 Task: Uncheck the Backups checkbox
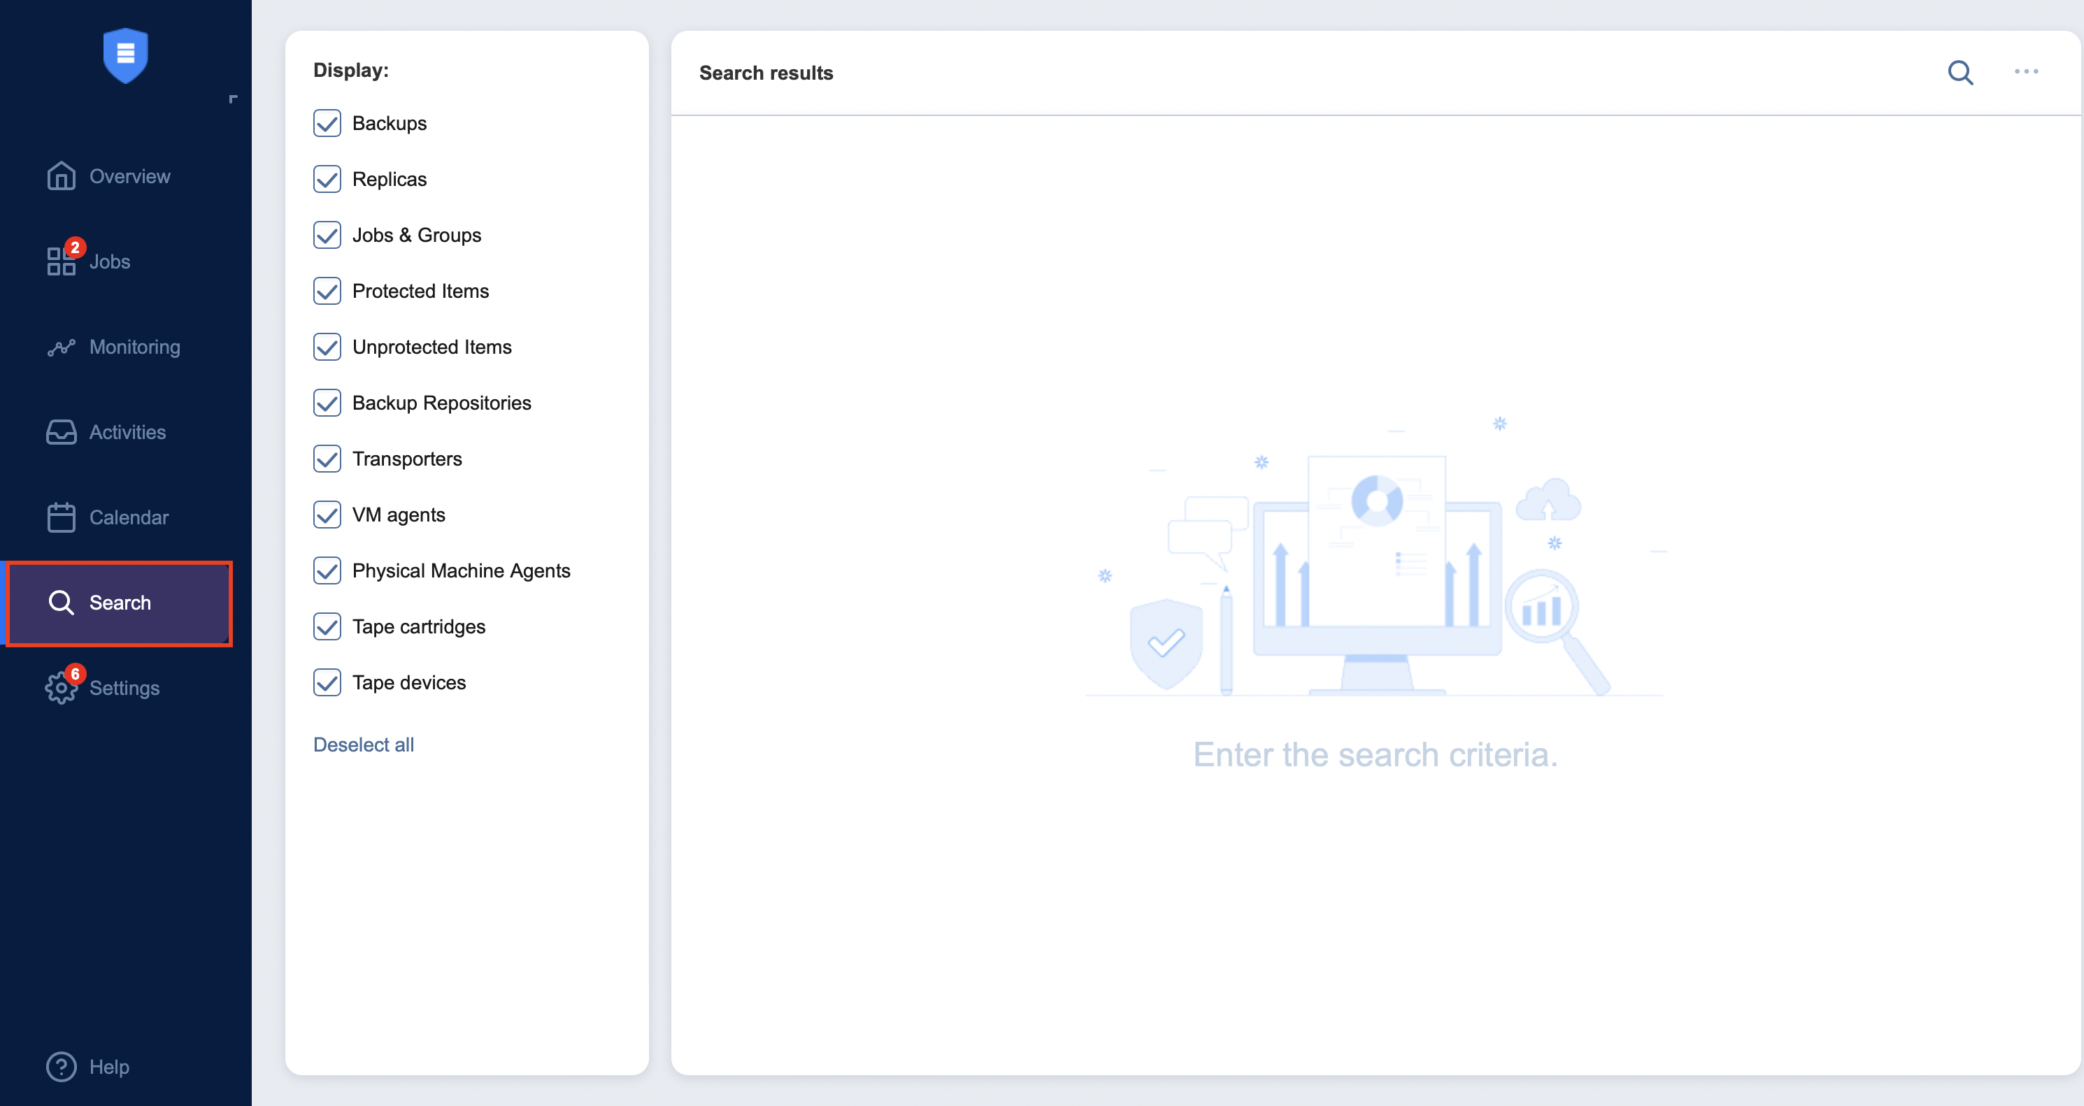[x=327, y=123]
